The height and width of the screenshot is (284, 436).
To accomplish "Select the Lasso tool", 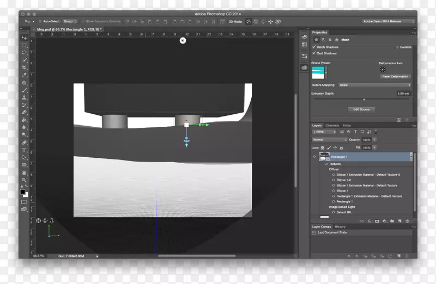I will click(x=24, y=53).
